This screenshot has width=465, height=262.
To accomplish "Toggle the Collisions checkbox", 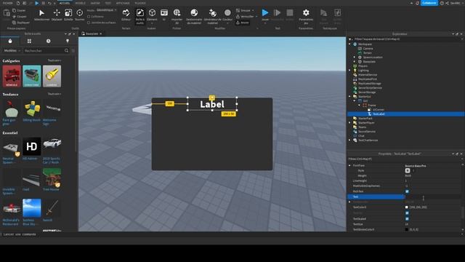I will tap(89, 17).
